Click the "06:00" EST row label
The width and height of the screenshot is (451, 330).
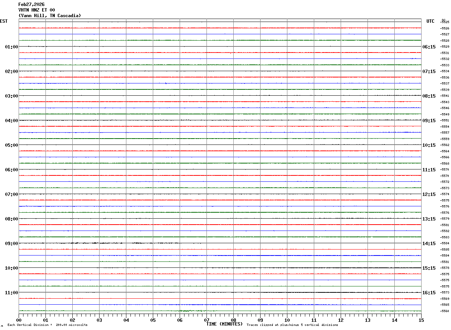tap(12, 170)
